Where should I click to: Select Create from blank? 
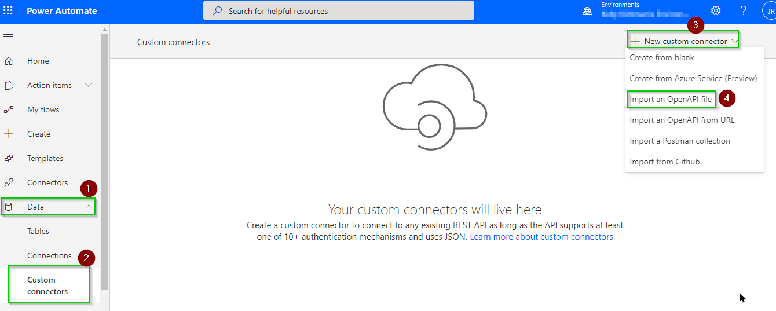coord(662,57)
